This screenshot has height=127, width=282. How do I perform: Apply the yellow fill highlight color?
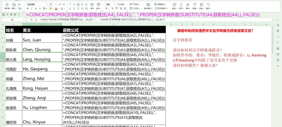click(50, 8)
